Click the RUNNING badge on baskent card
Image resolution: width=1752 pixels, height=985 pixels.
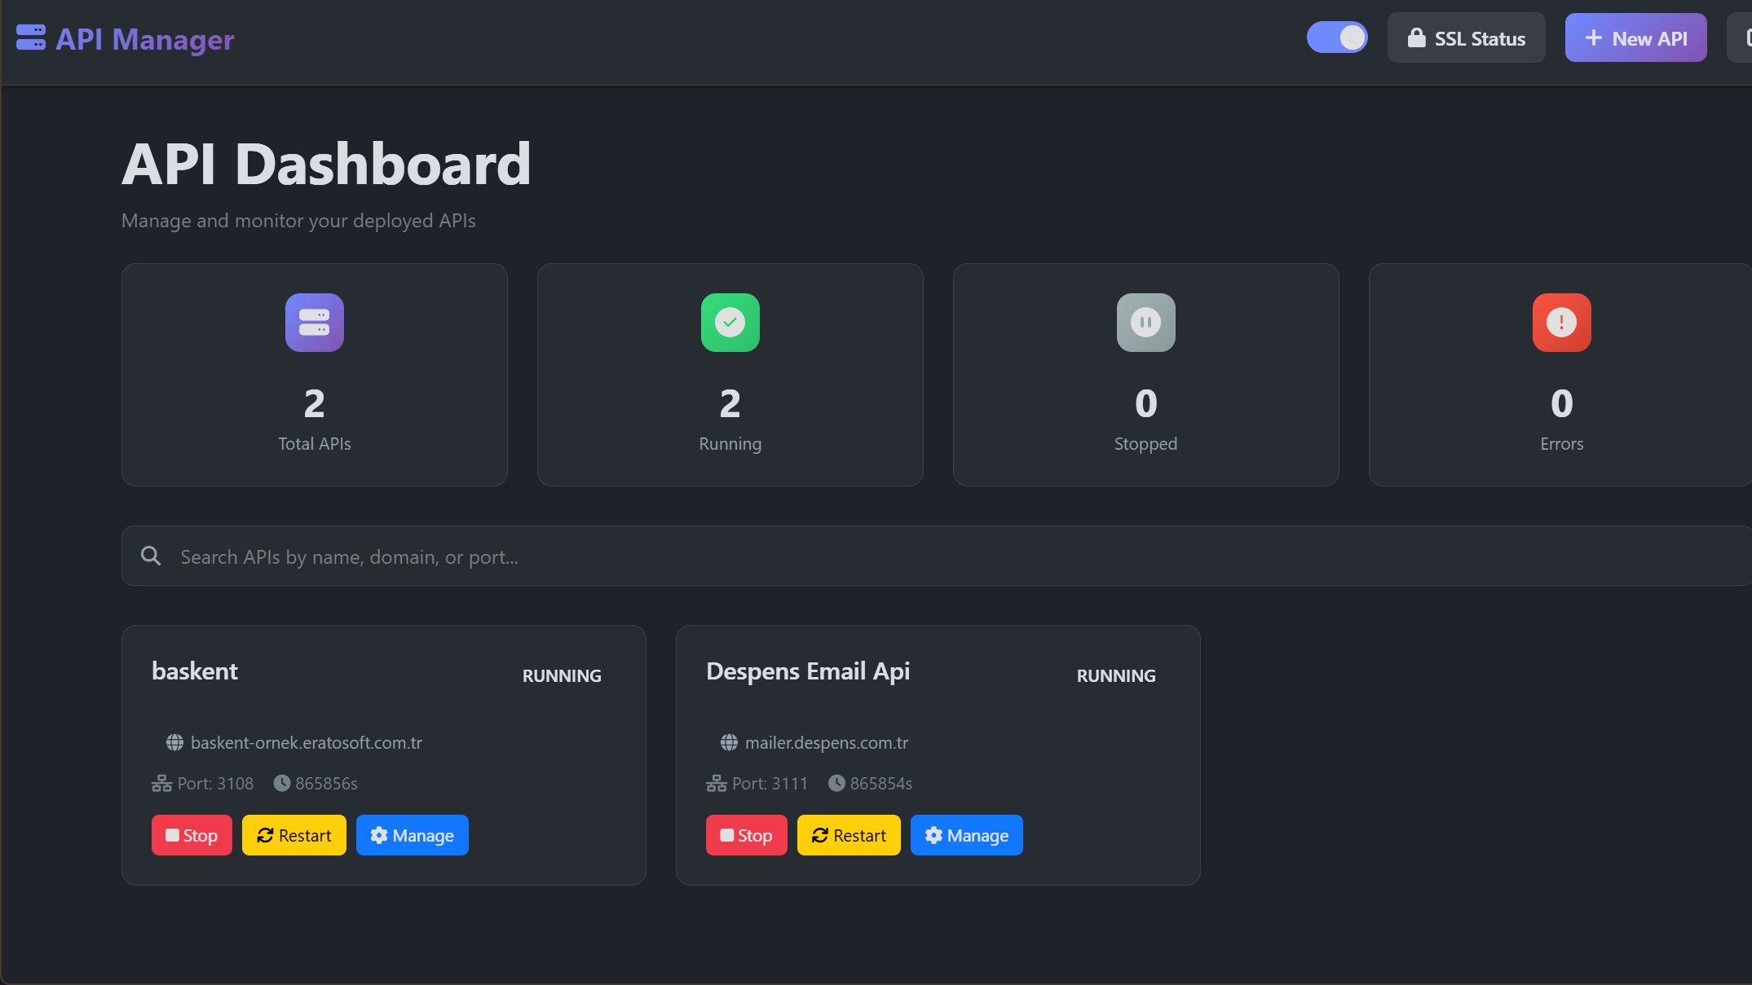click(x=561, y=675)
